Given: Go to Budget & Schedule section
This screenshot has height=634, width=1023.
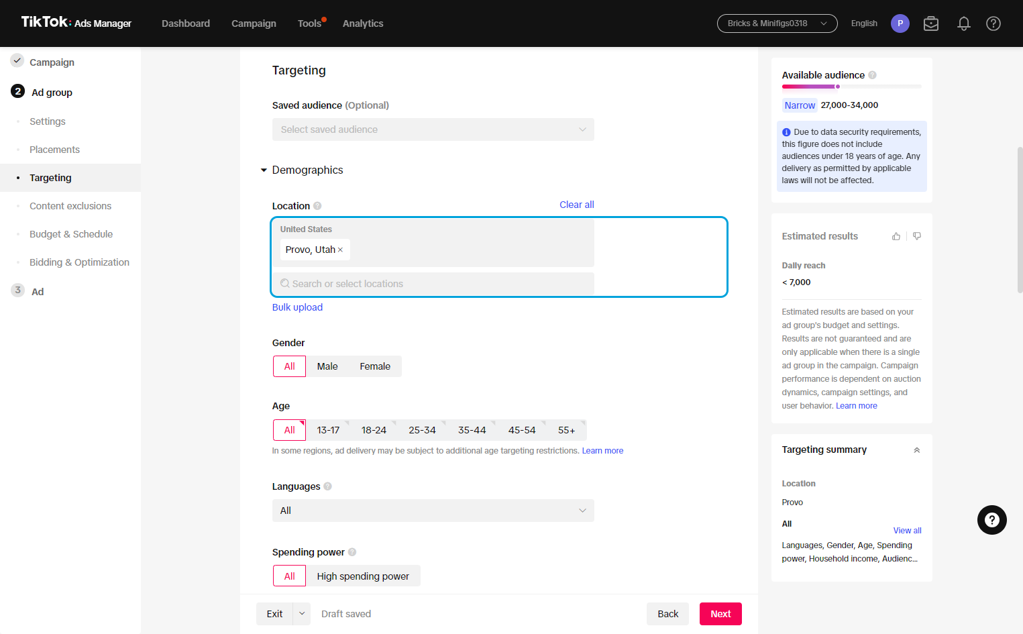Looking at the screenshot, I should [x=71, y=234].
